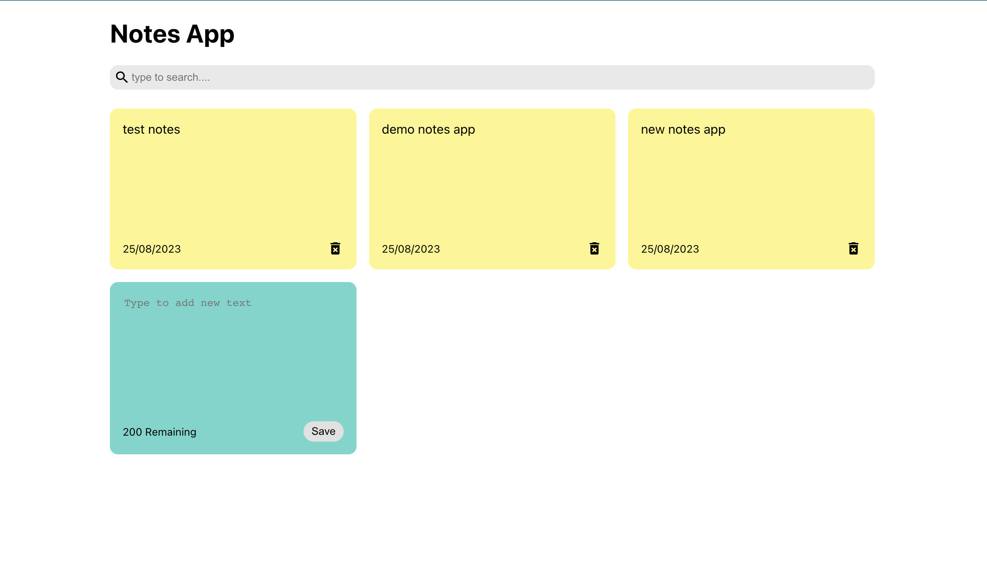Delete the 'new notes app' note

click(x=853, y=248)
